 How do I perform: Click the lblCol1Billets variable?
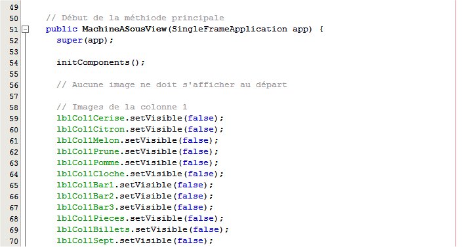(93, 229)
